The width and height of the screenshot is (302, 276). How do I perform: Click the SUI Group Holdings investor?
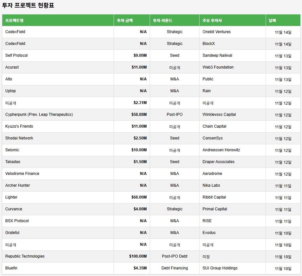pos(220,268)
